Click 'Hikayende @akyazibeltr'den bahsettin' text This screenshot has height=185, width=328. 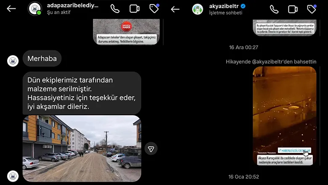271,62
